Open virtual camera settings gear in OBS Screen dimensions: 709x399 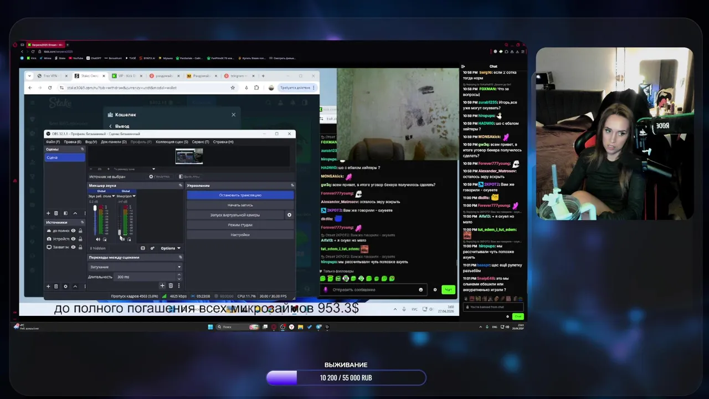[x=289, y=215]
